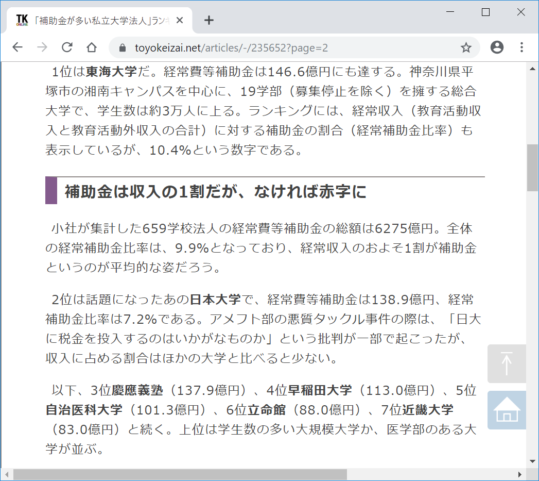
Task: Click the figure (88.0億円)
Action: pos(327,410)
